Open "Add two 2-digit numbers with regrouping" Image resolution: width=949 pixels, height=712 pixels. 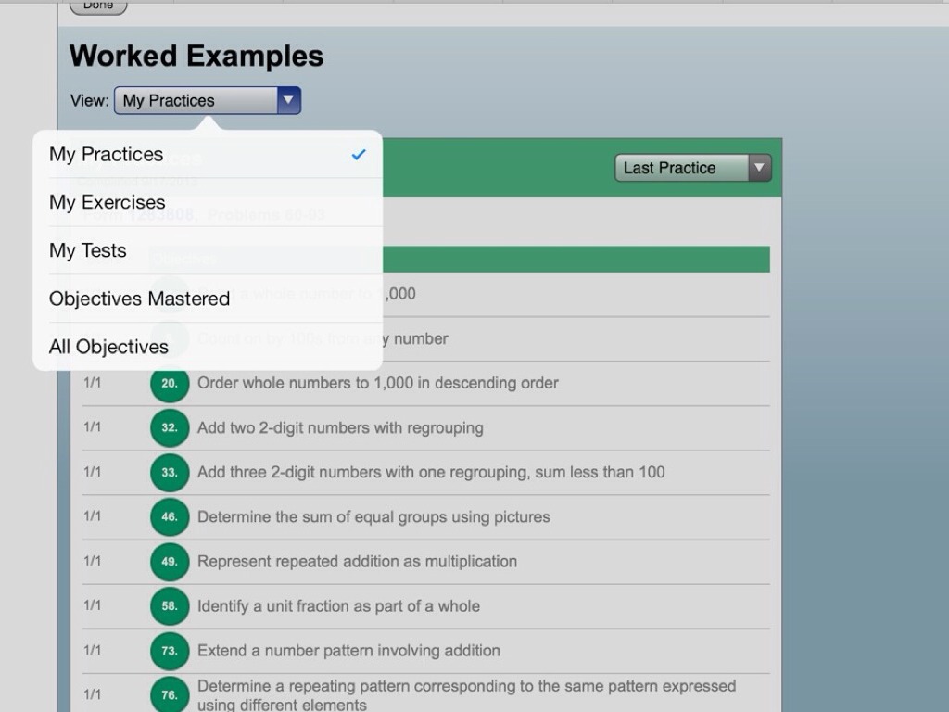340,428
